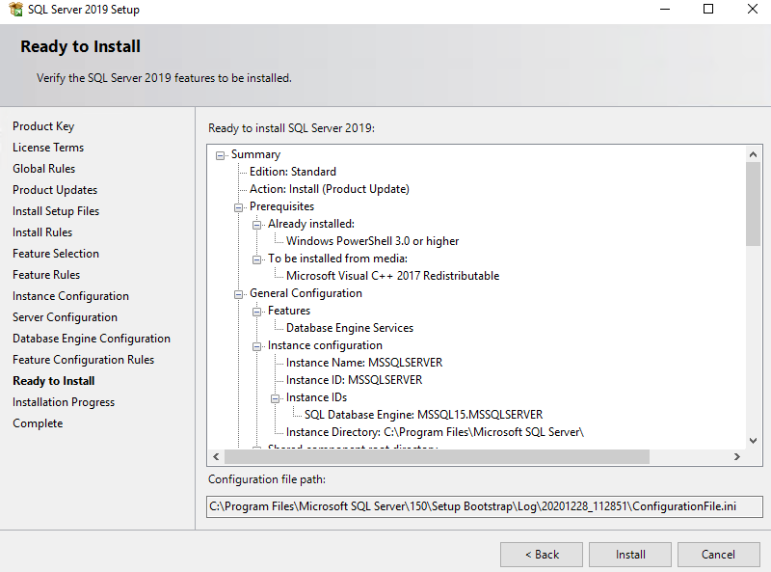Select Feature Configuration Rules step
Image resolution: width=771 pixels, height=572 pixels.
[84, 360]
